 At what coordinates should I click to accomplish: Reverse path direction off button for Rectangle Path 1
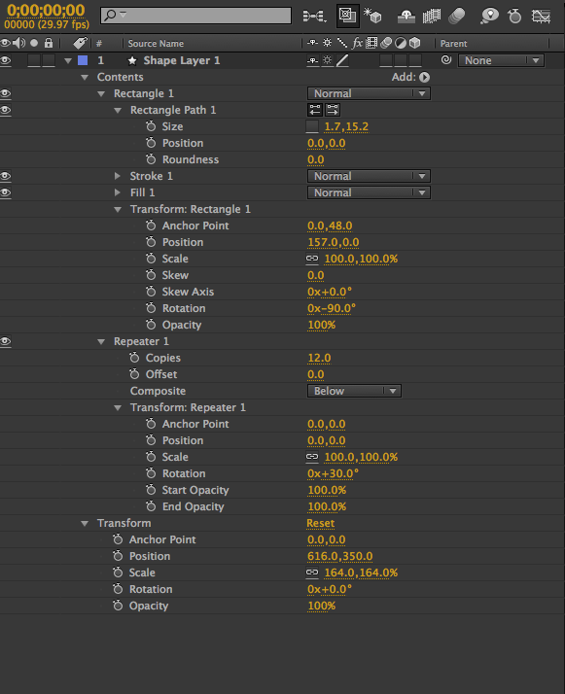[315, 109]
